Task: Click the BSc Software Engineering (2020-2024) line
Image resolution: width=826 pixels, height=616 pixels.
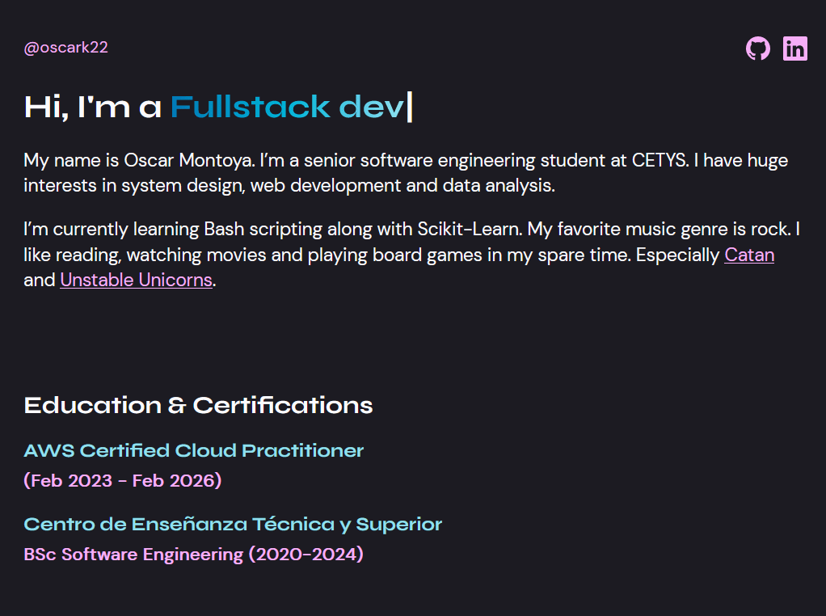Action: click(x=193, y=555)
